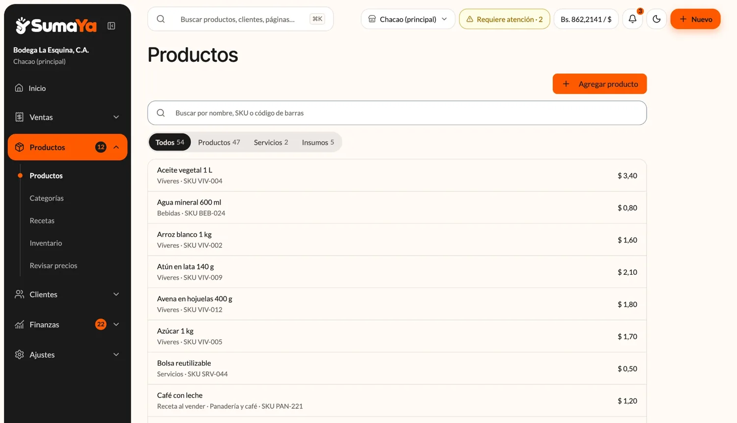Image resolution: width=737 pixels, height=423 pixels.
Task: Expand the Ajustes menu chevron
Action: 116,354
